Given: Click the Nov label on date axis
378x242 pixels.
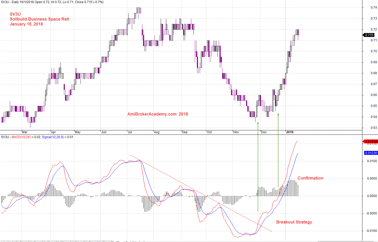Looking at the screenshot, I should (x=236, y=132).
